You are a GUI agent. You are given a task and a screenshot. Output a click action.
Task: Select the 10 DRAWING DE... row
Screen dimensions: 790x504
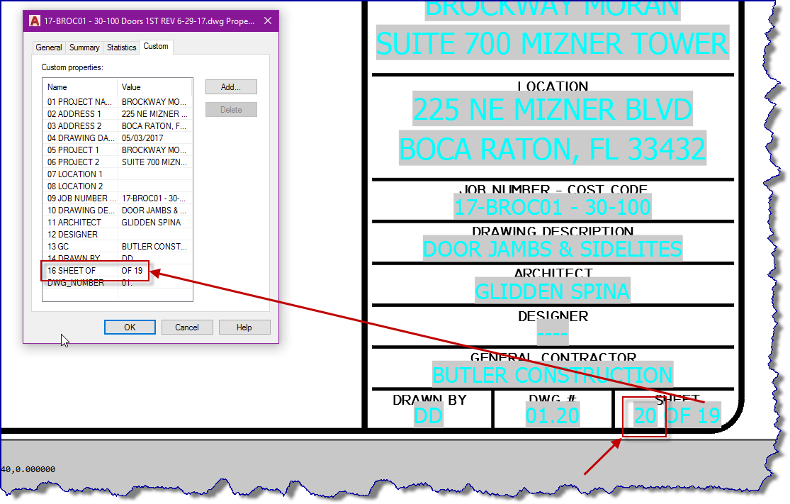pyautogui.click(x=118, y=211)
